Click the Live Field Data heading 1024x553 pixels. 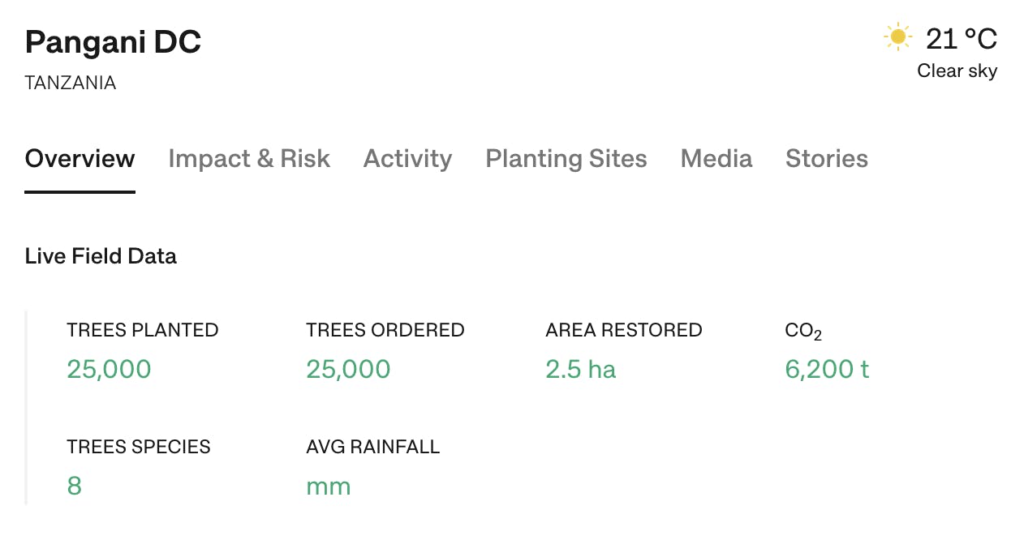[x=101, y=256]
